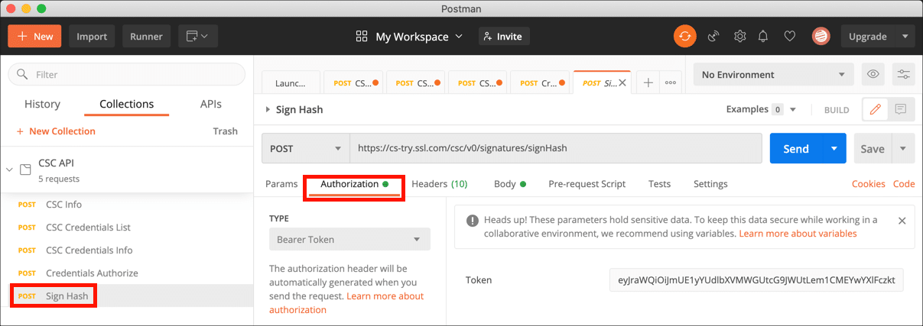Click Learn more about variables link
Screen dimensions: 923x326
click(798, 234)
